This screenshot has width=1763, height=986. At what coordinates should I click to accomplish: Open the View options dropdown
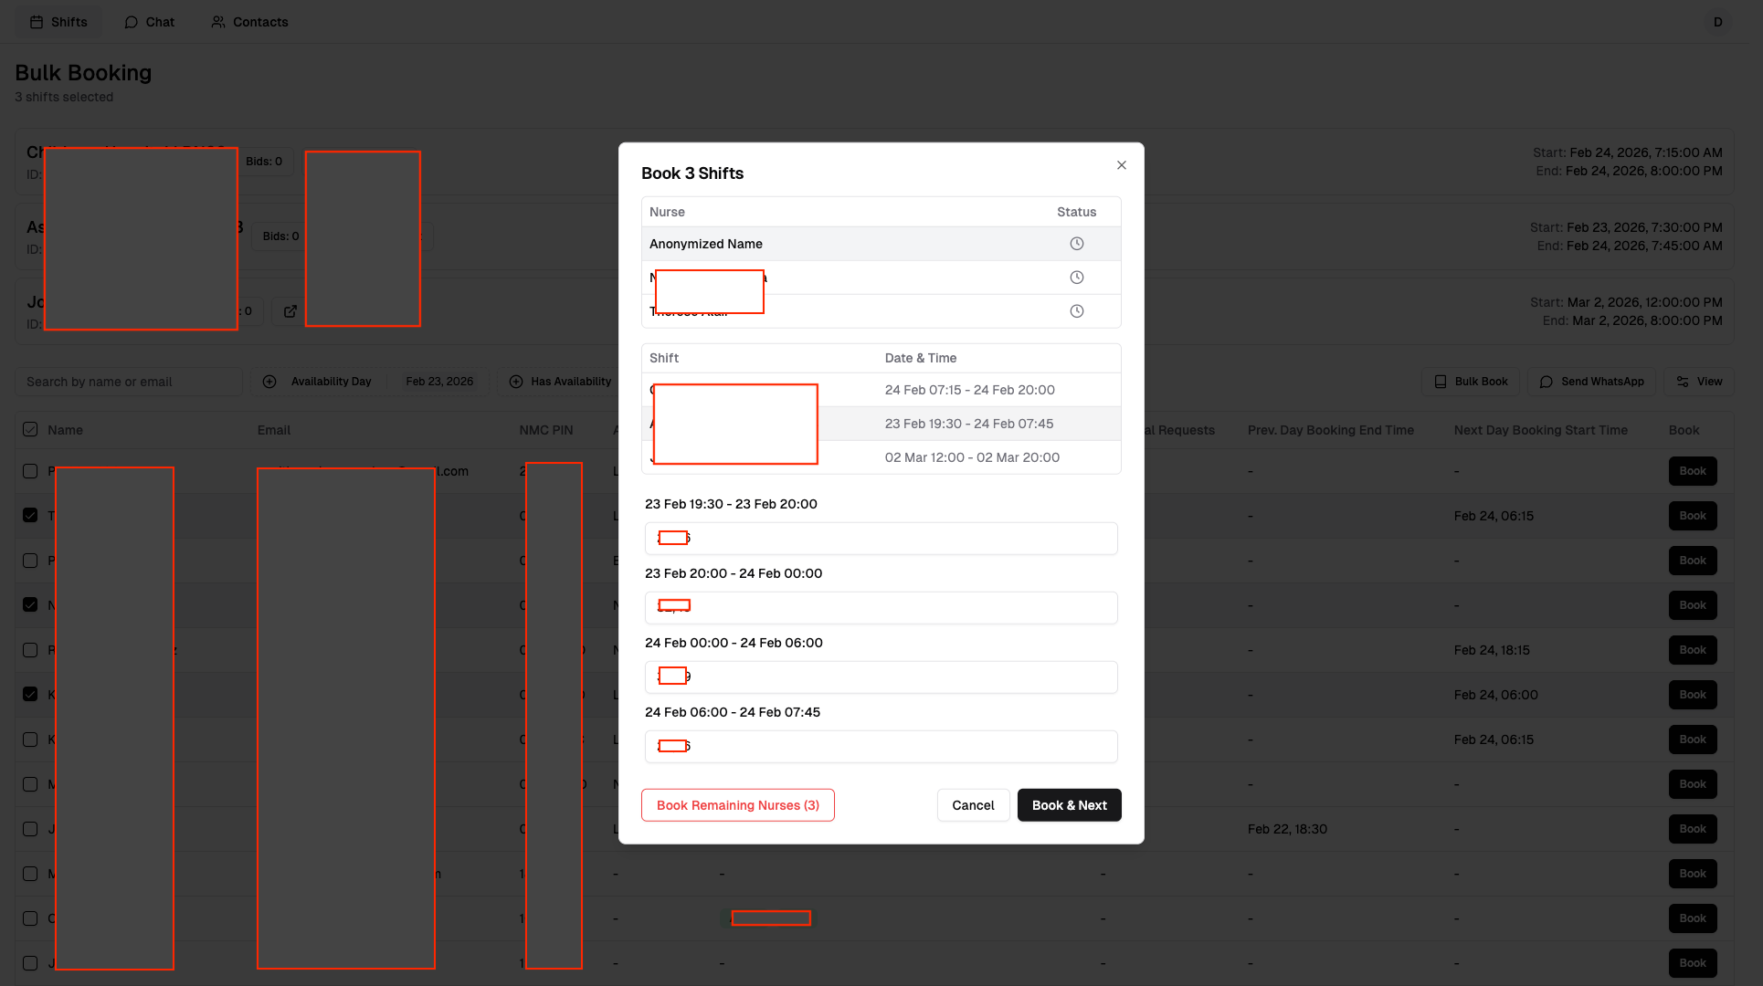point(1699,382)
